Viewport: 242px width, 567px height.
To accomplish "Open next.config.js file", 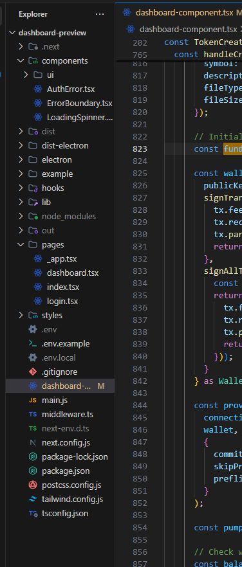I will (x=66, y=442).
